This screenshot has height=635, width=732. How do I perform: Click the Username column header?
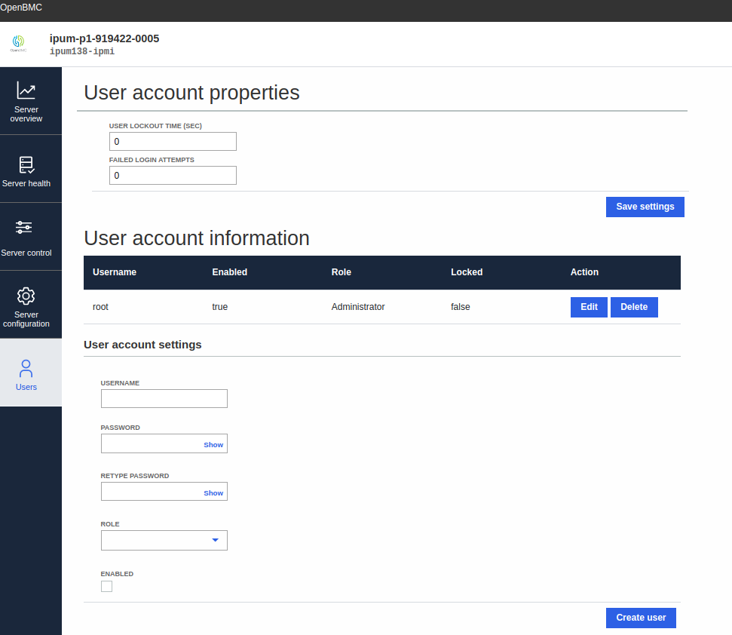[115, 272]
